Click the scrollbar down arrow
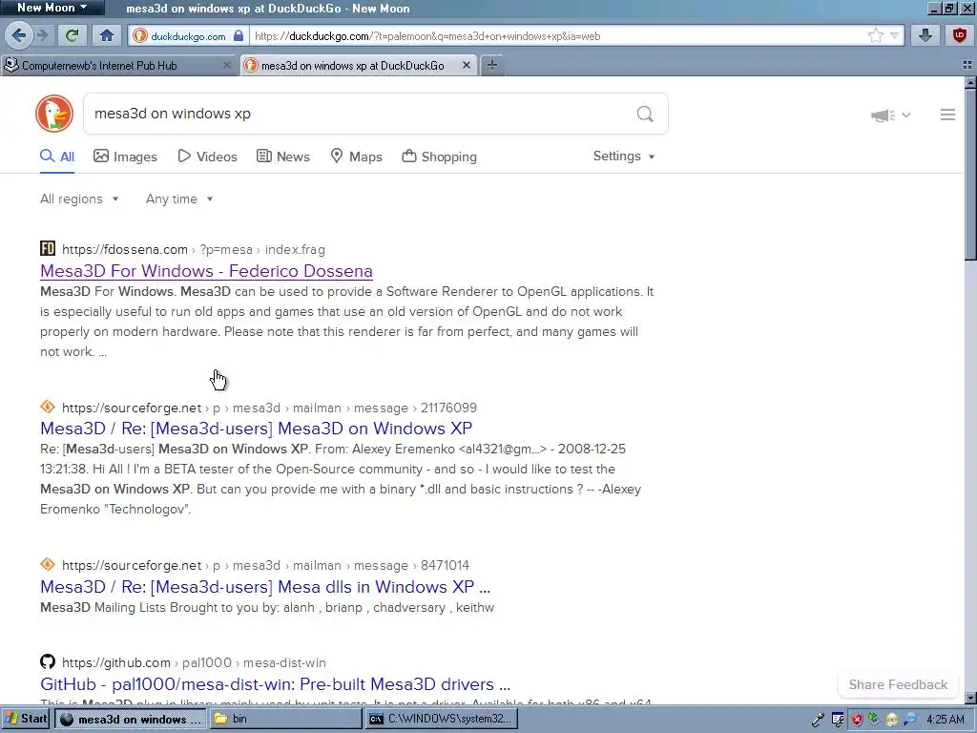 970,698
